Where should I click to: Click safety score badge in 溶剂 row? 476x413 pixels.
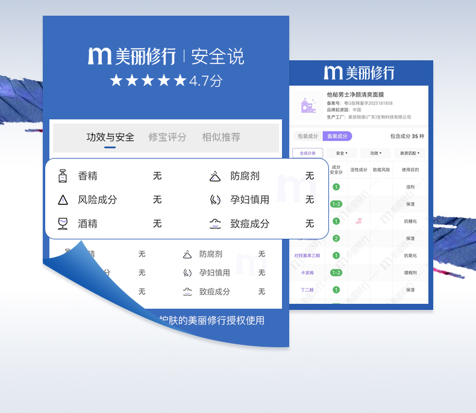click(x=336, y=187)
